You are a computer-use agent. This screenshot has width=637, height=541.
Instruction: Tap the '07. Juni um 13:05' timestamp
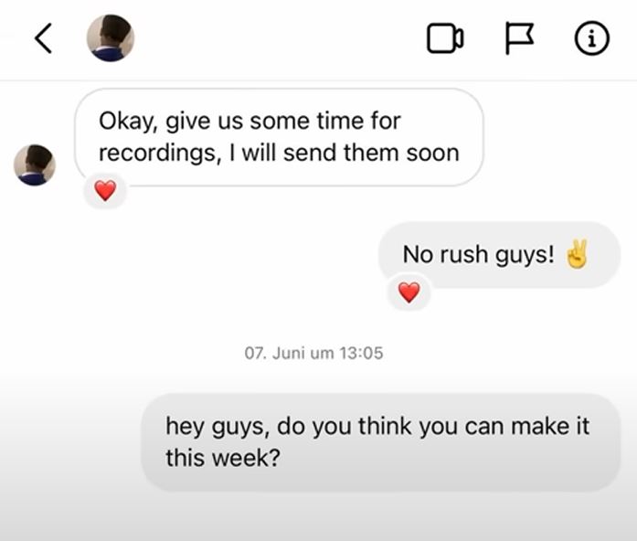(313, 353)
